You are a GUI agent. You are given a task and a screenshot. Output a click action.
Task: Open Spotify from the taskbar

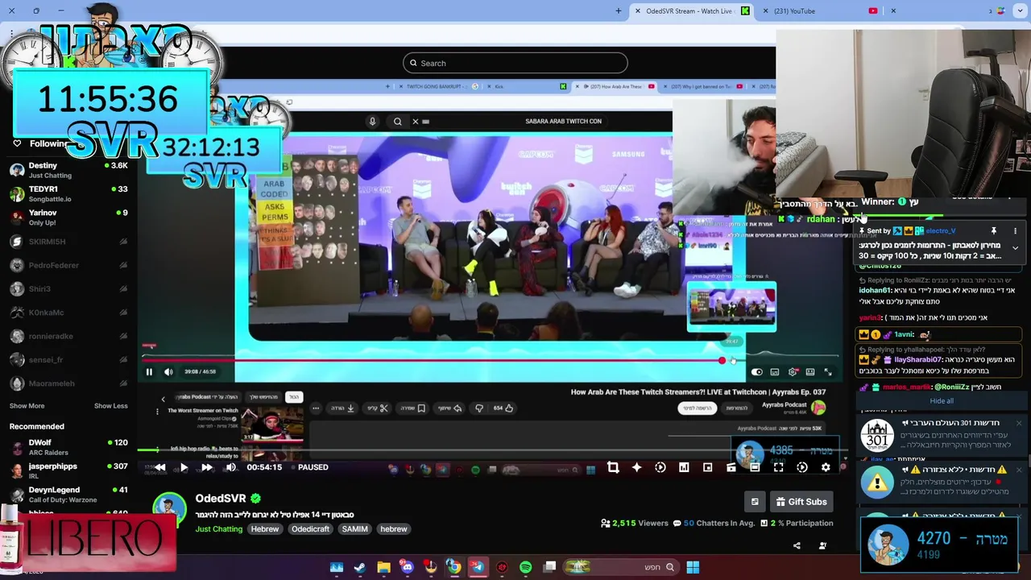coord(525,567)
